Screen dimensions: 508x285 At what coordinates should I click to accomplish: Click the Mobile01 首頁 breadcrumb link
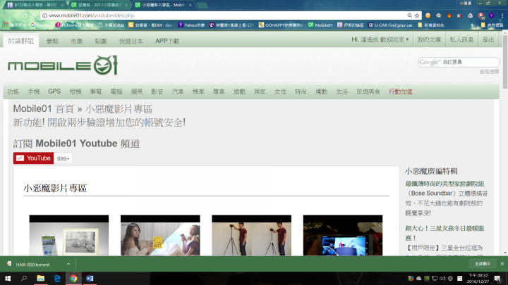[x=44, y=109]
